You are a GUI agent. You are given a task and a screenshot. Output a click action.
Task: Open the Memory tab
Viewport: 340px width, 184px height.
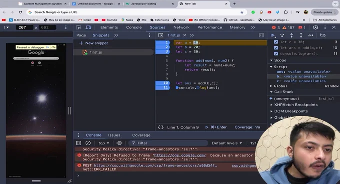pyautogui.click(x=238, y=27)
